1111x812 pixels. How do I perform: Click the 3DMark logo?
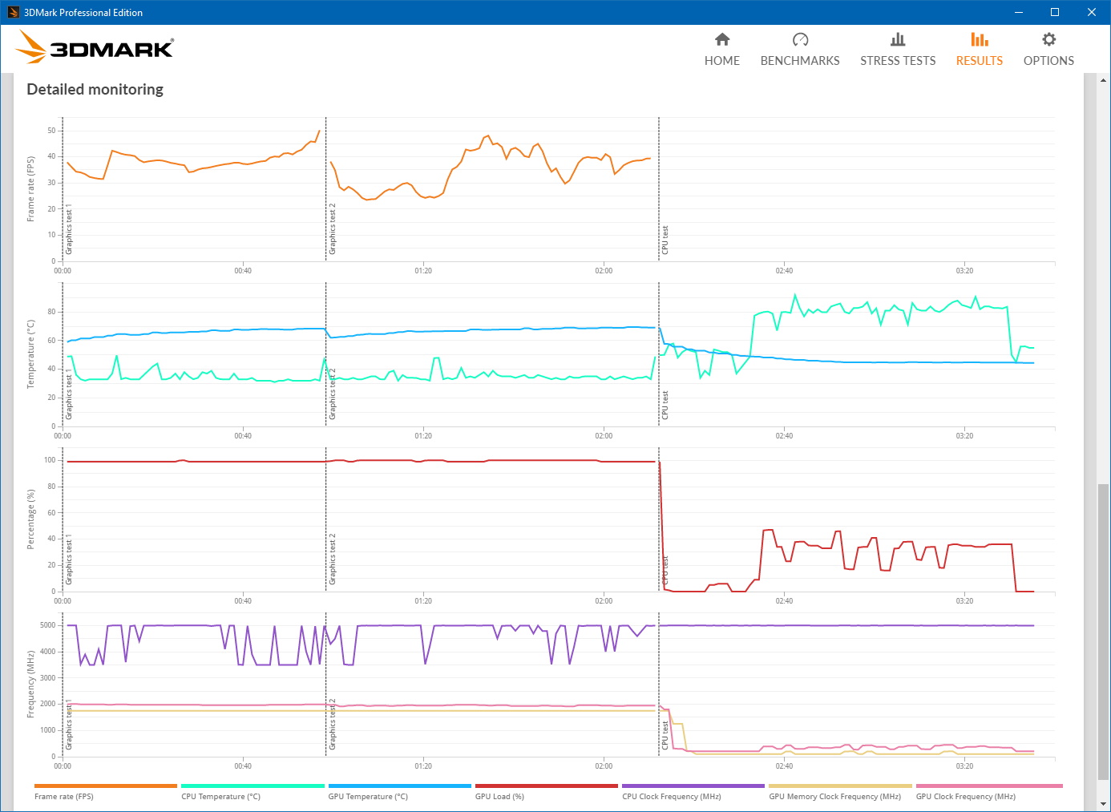click(x=95, y=48)
